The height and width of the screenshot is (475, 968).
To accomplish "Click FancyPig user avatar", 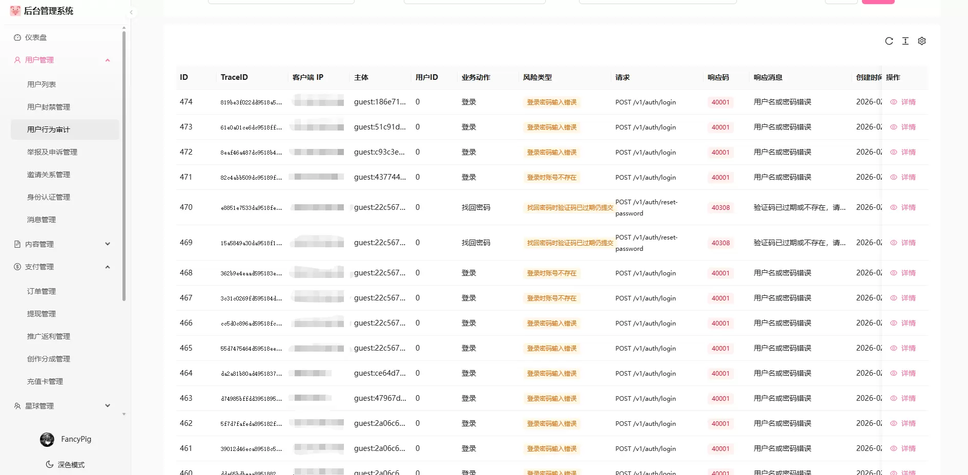I will tap(47, 439).
